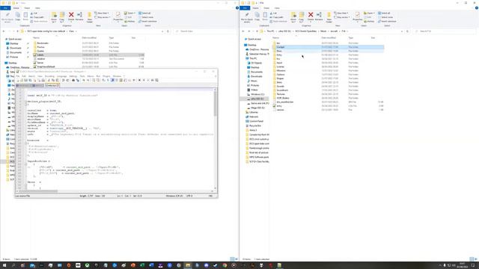The image size is (479, 269).
Task: Click Notepad++ Print toolbar icon
Action: click(43, 80)
